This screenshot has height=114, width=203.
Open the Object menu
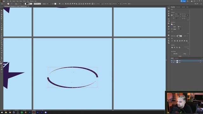coord(14,1)
